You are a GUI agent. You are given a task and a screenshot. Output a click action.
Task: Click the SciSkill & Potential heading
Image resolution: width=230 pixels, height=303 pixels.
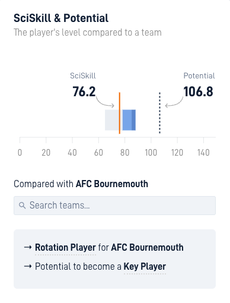click(x=61, y=18)
